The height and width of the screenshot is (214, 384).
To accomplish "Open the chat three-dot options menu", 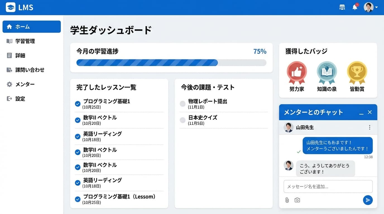I will [x=369, y=127].
